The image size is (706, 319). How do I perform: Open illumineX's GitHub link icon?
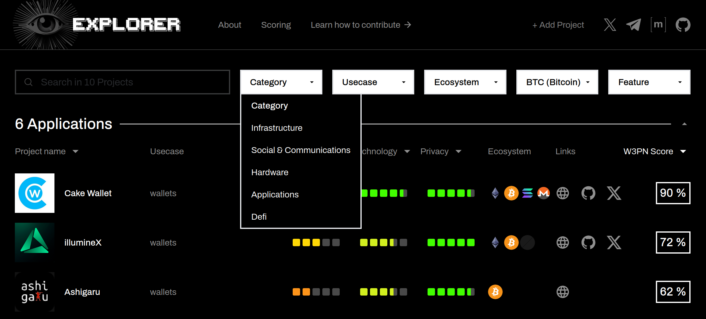pos(588,242)
